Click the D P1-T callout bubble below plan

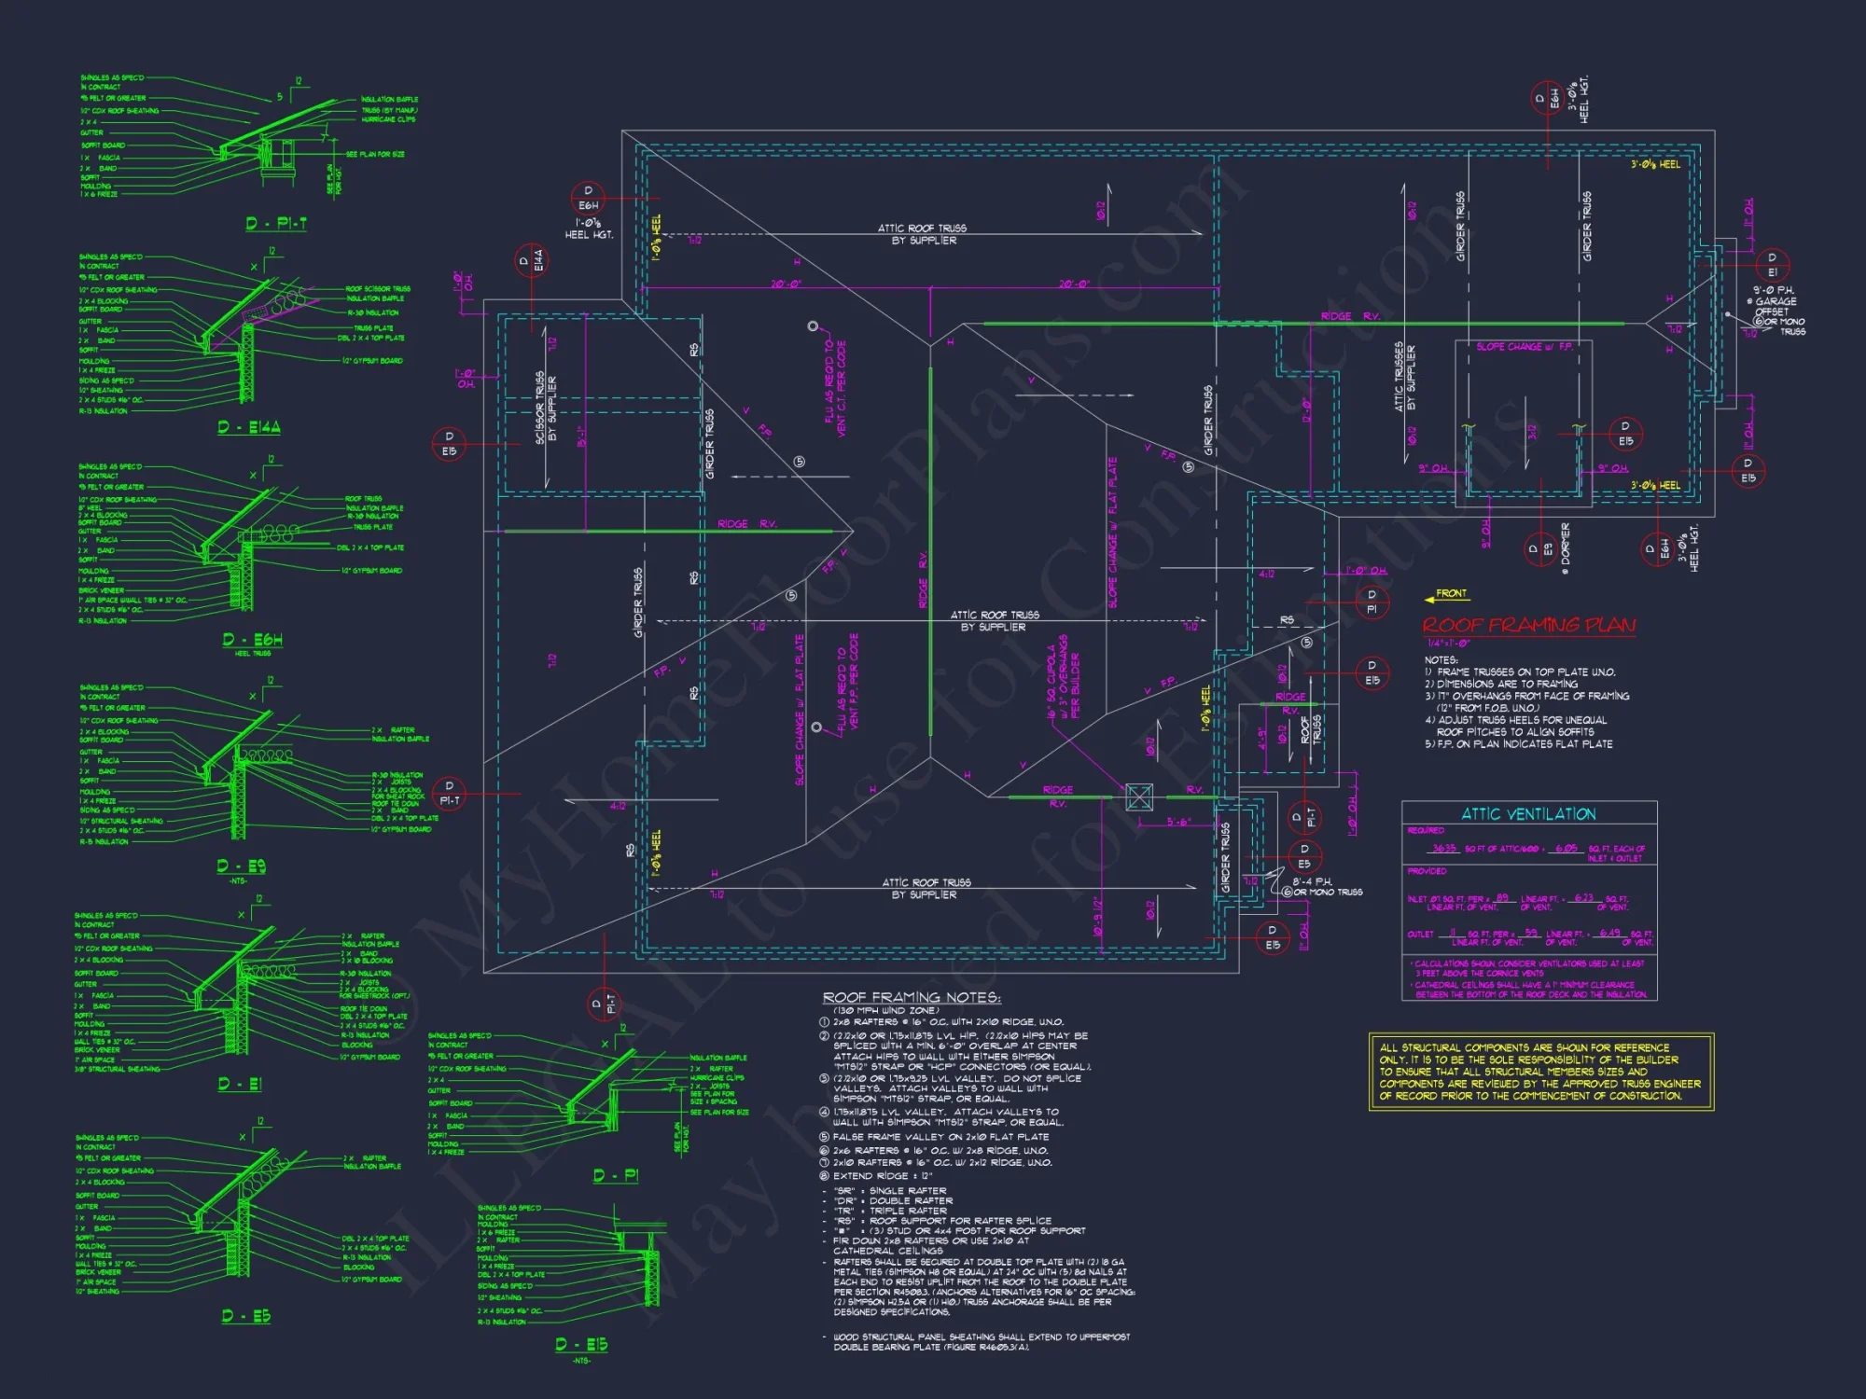pyautogui.click(x=603, y=1004)
